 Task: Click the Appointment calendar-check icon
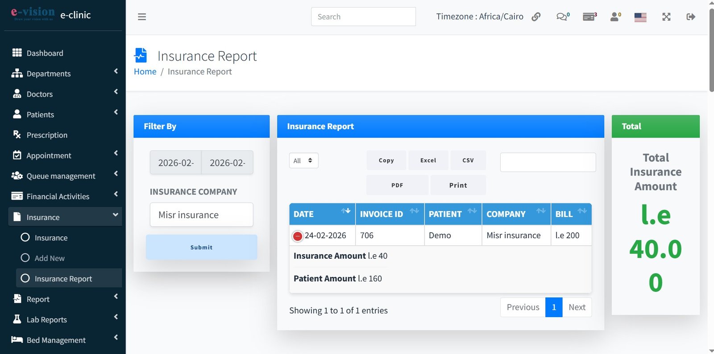click(x=17, y=155)
